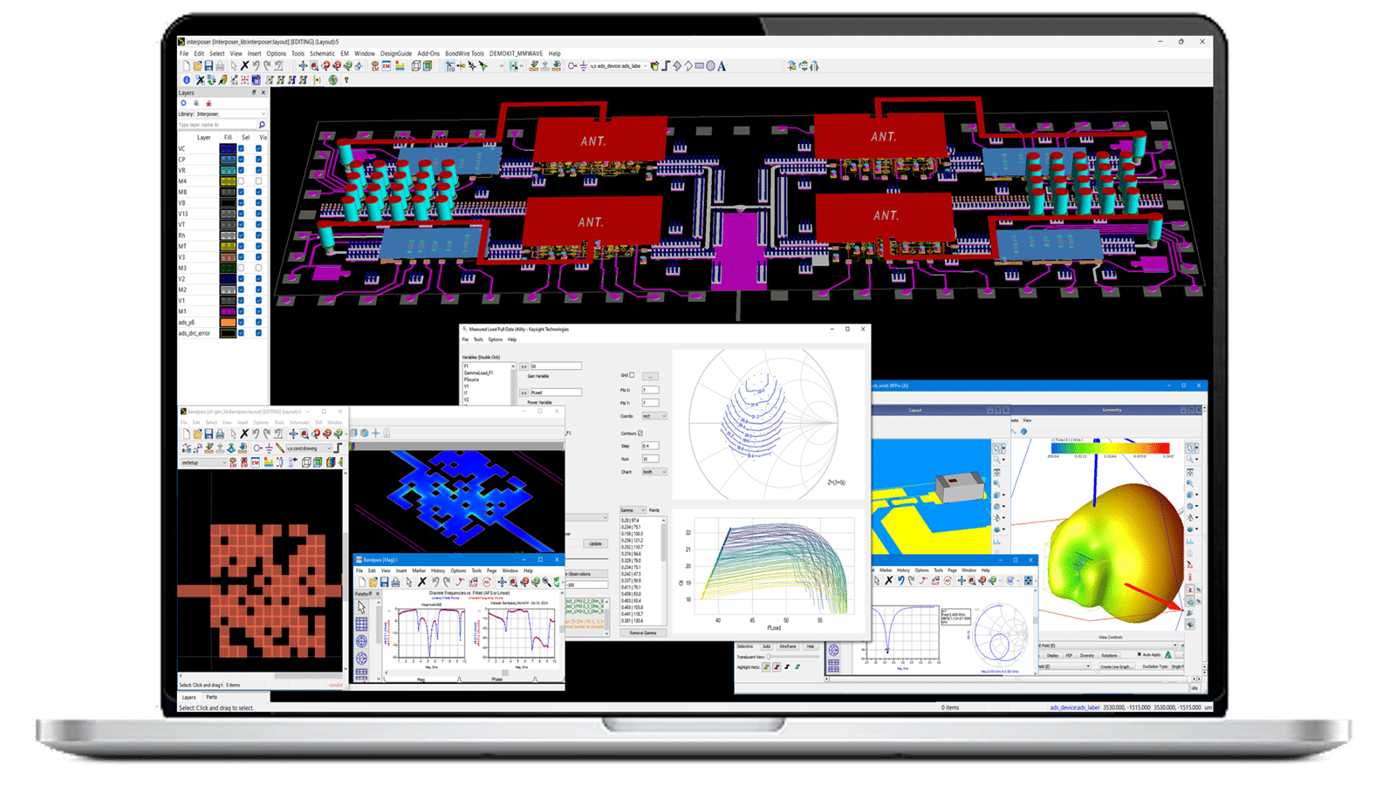Viewport: 1396px width, 785px height.
Task: Open the Chart type dropdown showing Smith
Action: coord(654,472)
